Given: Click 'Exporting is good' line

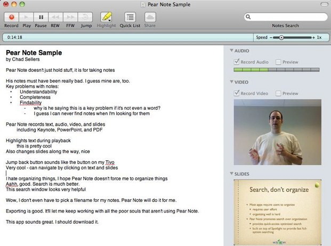Looking at the screenshot, I should [x=102, y=211].
